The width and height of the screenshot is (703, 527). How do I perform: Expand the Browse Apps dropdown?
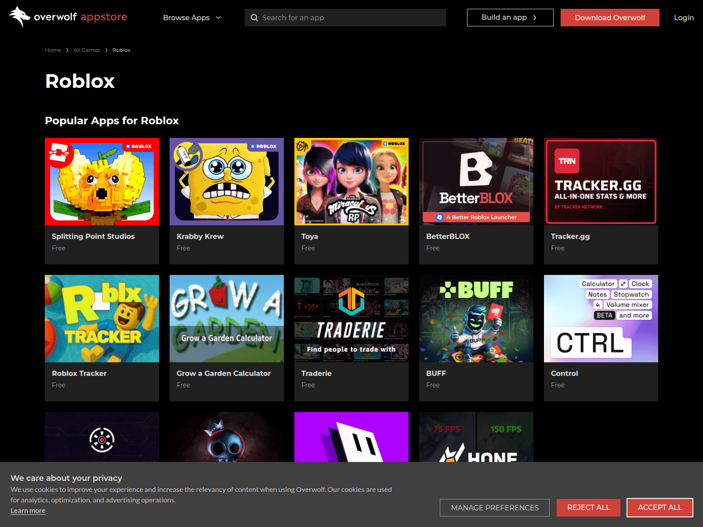(192, 18)
